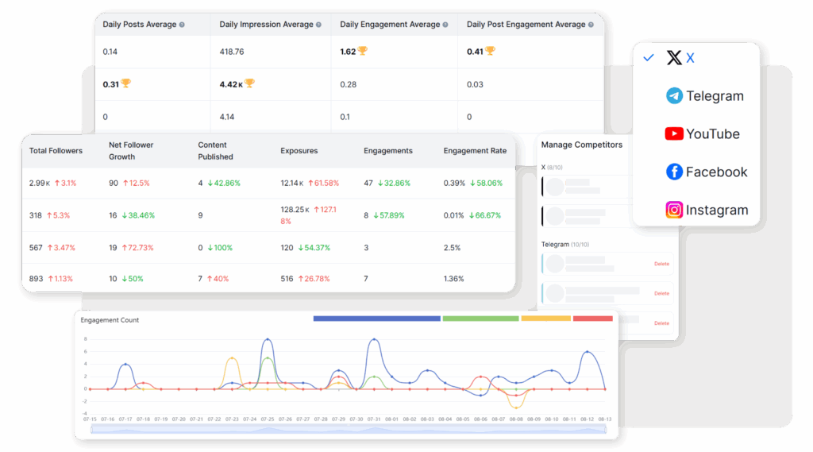Open info icon beside Daily Posts Average
This screenshot has width=813, height=452.
coord(182,25)
